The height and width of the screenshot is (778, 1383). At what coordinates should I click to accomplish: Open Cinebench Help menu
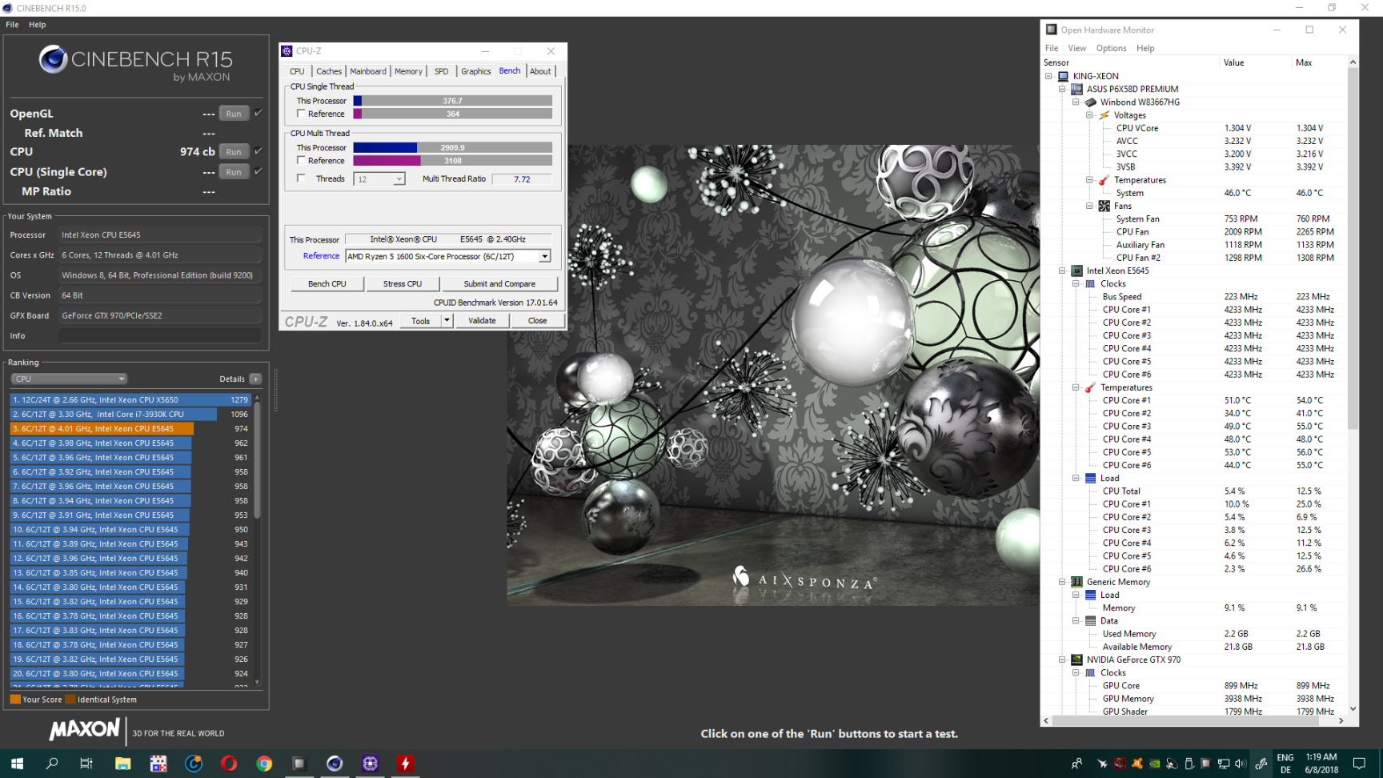coord(38,25)
